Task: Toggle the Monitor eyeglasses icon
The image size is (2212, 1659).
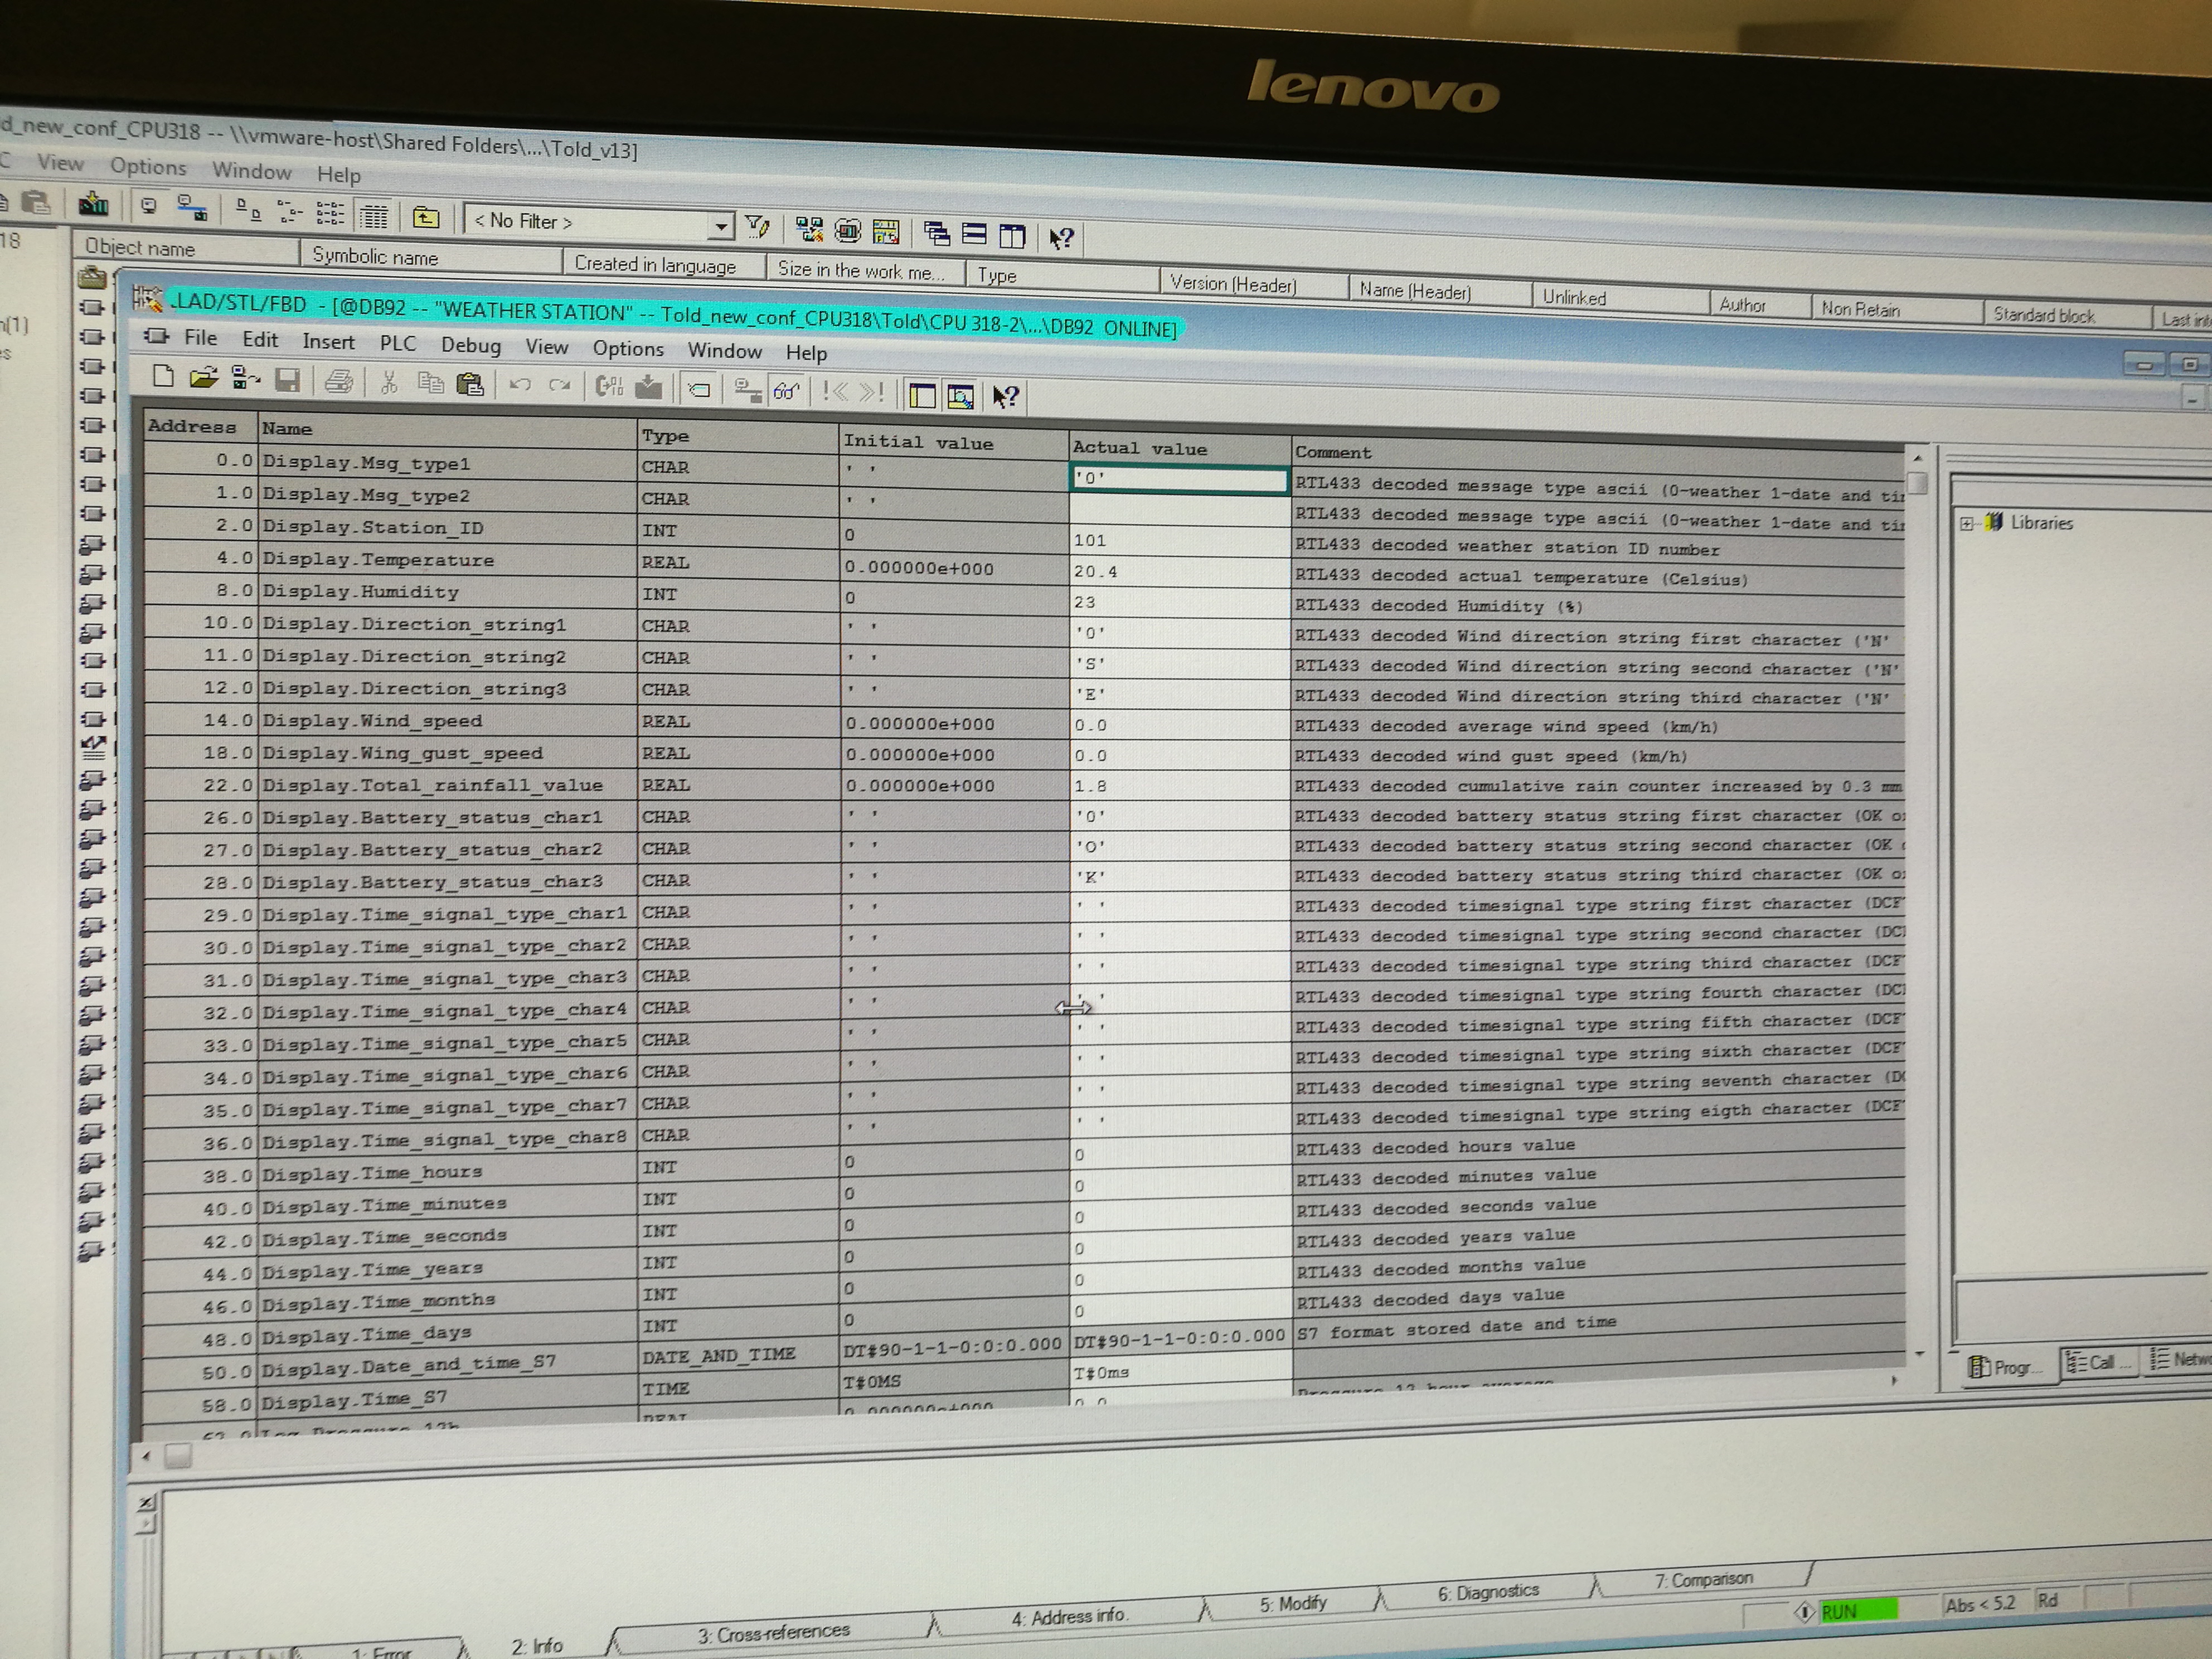Action: click(787, 391)
